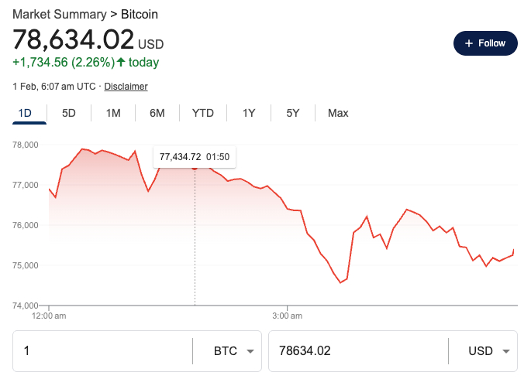
Task: Switch to the 1Y chart view
Action: click(249, 113)
